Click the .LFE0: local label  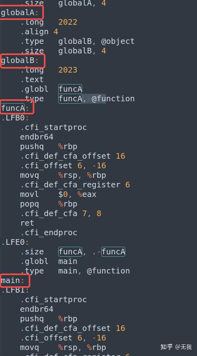tap(15, 242)
